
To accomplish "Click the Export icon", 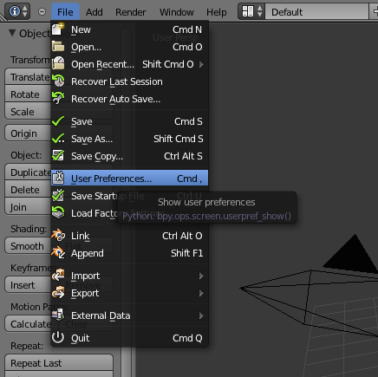I will pyautogui.click(x=58, y=292).
